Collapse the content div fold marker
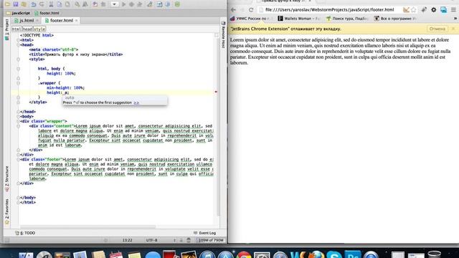 pyautogui.click(x=18, y=126)
